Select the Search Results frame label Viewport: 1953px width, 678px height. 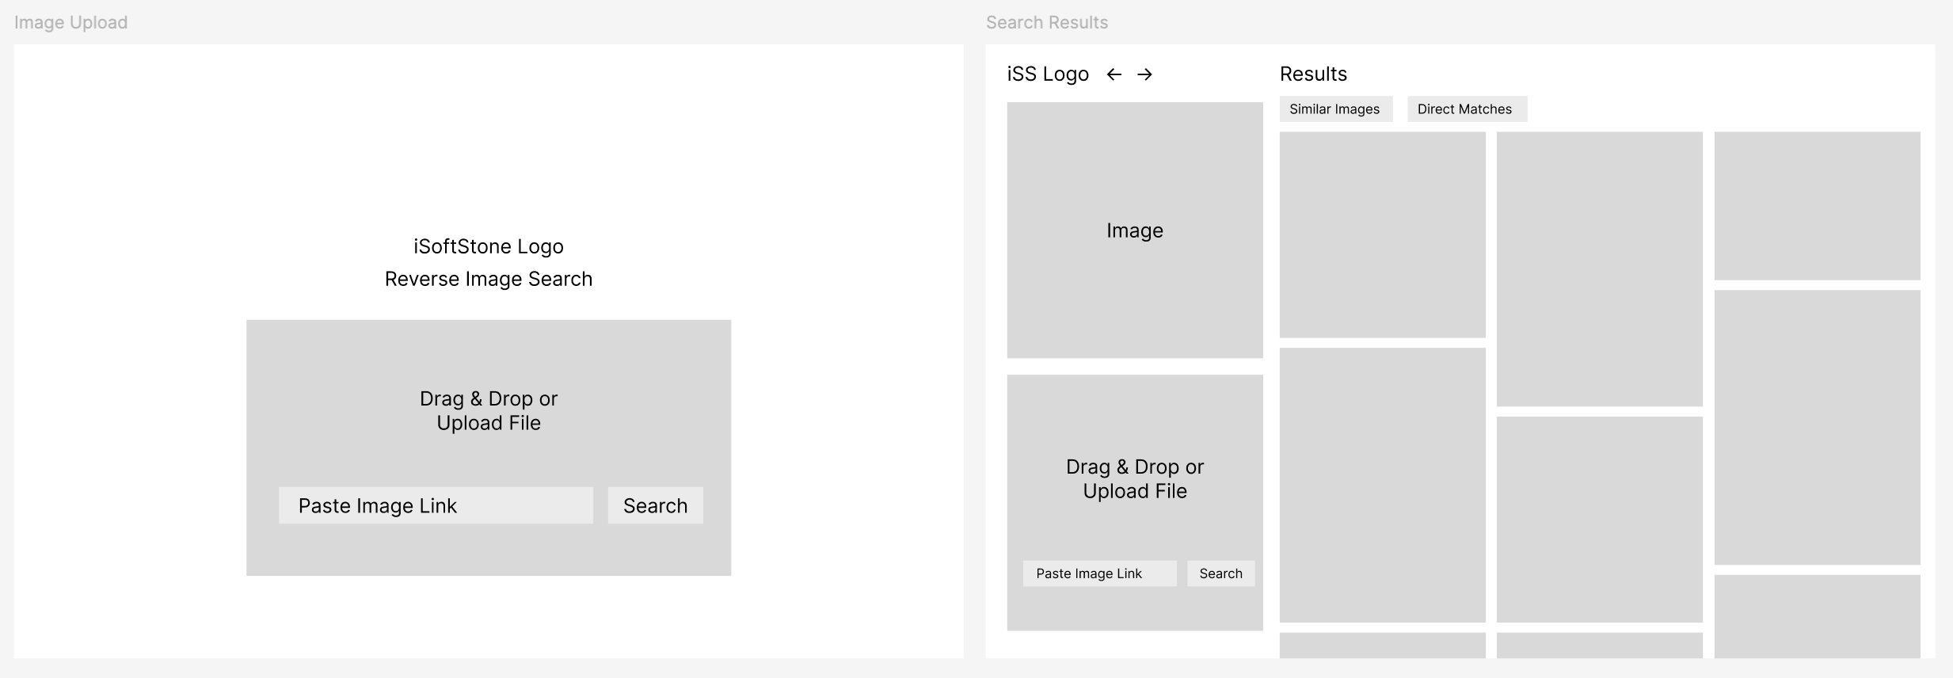(x=1047, y=22)
